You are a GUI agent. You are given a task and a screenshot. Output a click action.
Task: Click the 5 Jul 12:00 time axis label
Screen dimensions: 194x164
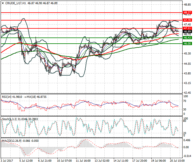(x=26, y=161)
